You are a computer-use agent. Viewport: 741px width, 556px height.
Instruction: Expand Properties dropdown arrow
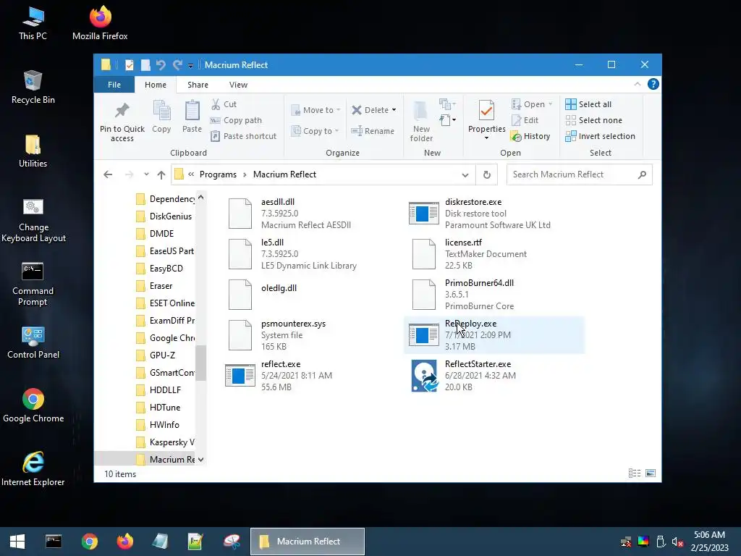pyautogui.click(x=487, y=138)
